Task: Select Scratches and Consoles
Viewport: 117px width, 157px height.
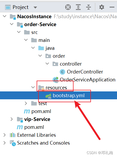Action: pyautogui.click(x=43, y=143)
